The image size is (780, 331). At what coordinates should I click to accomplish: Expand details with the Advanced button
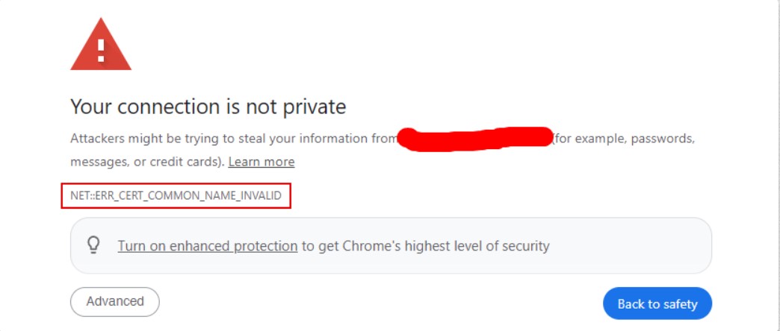click(x=115, y=302)
